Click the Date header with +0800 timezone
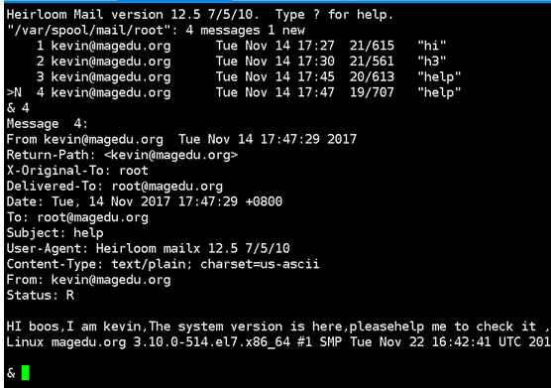551x388 pixels. [x=144, y=201]
